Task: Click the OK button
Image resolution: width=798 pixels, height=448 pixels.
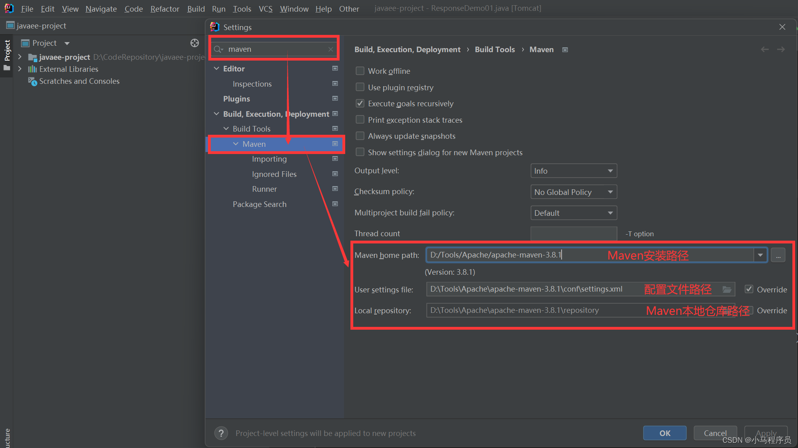Action: tap(665, 433)
